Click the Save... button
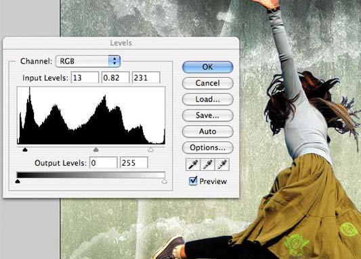This screenshot has width=361, height=259. tap(208, 115)
